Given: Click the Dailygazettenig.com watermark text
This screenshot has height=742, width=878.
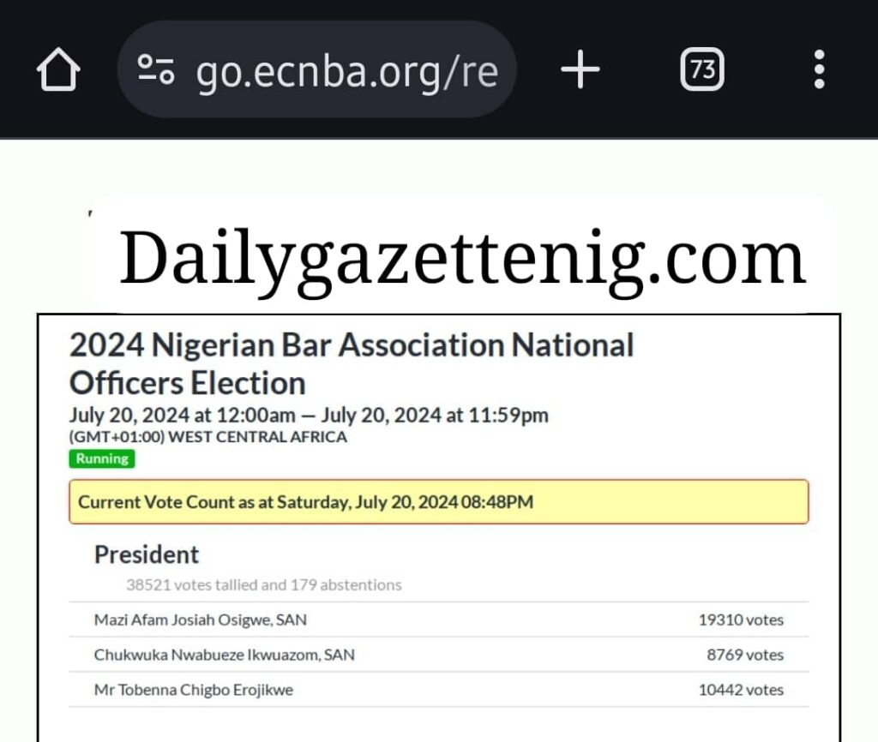Looking at the screenshot, I should point(462,258).
